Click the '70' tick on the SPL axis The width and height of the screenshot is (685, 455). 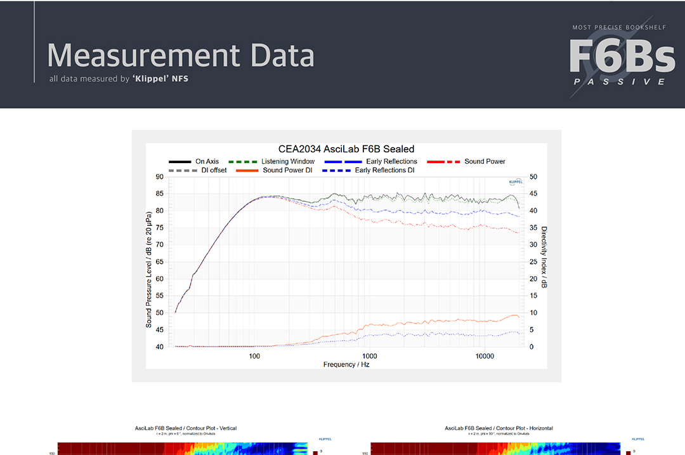pyautogui.click(x=159, y=245)
